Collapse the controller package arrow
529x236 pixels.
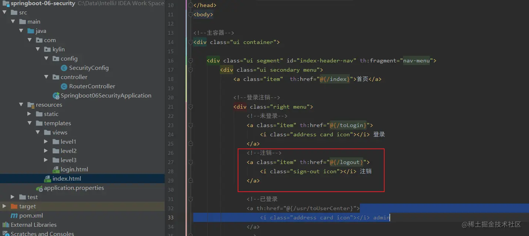pyautogui.click(x=46, y=77)
